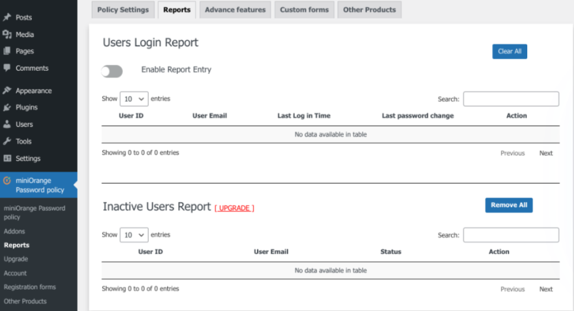Toggle the Enable Report Entry switch
Viewport: 574px width, 311px height.
112,71
